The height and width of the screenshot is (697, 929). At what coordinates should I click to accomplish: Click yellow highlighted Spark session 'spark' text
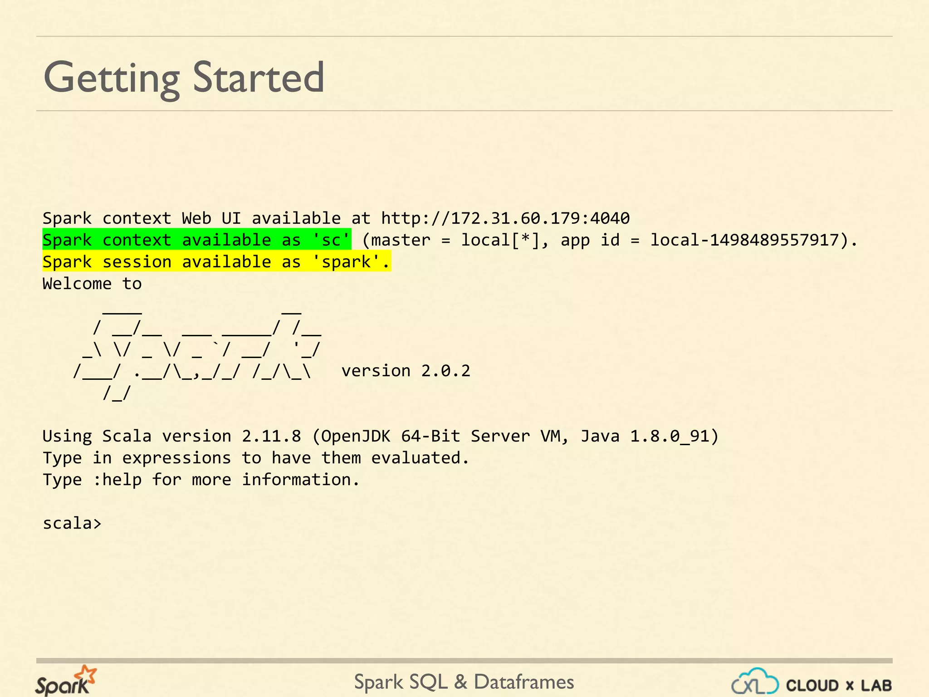click(x=216, y=262)
